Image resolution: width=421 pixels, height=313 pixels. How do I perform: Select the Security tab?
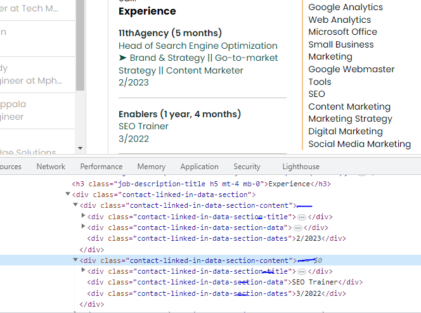[247, 167]
